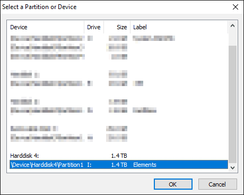Viewport: 244px width, 195px height.
Task: Select the topmost blurred partition row
Action: 118,38
